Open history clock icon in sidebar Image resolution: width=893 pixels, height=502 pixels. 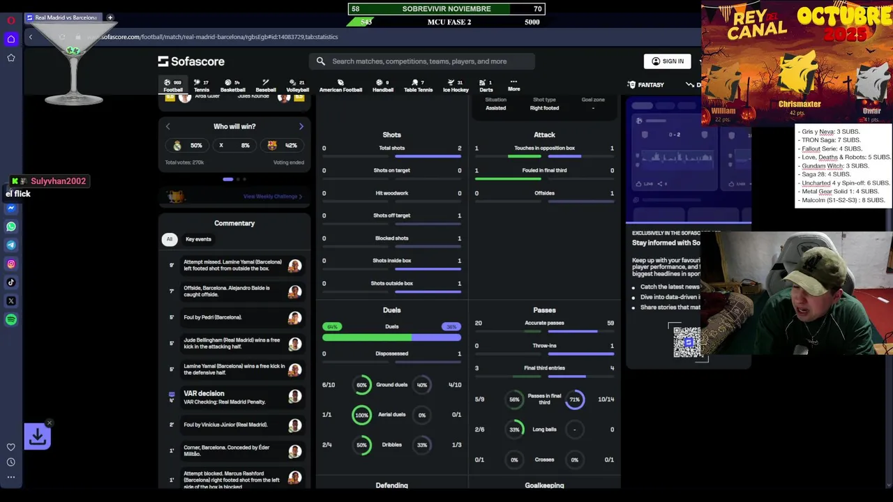click(x=11, y=462)
